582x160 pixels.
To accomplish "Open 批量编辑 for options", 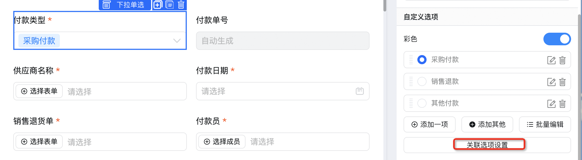I will pyautogui.click(x=545, y=124).
